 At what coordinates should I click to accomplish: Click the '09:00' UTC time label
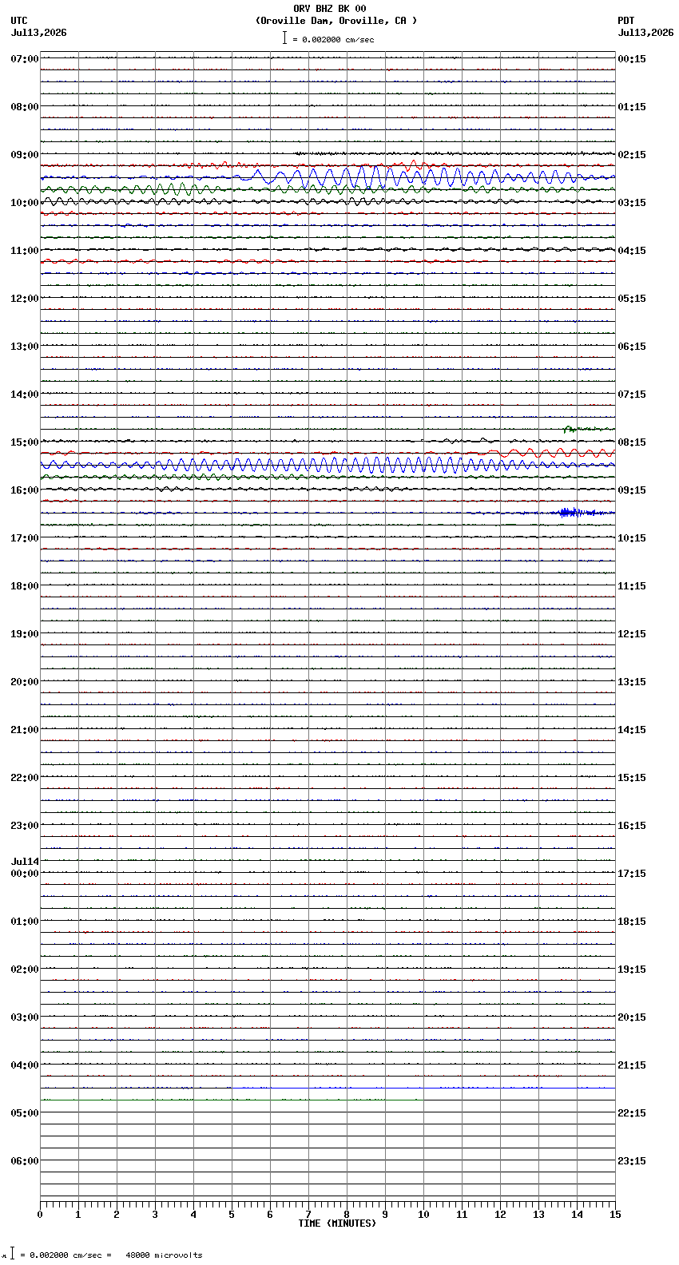(25, 155)
